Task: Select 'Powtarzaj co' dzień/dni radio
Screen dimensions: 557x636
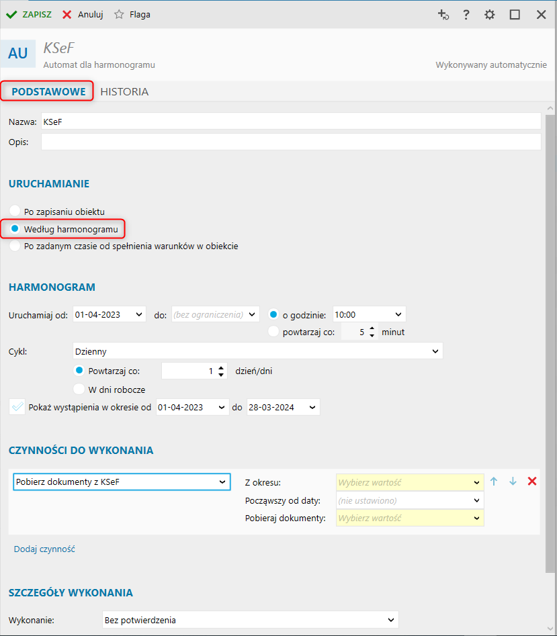Action: pos(79,370)
